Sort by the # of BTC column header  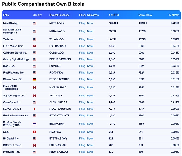tap(113, 15)
